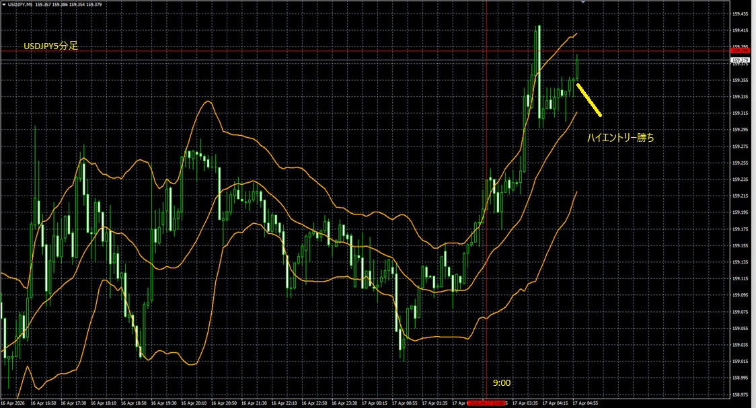
Task: Click the red date label on time axis
Action: click(x=486, y=403)
